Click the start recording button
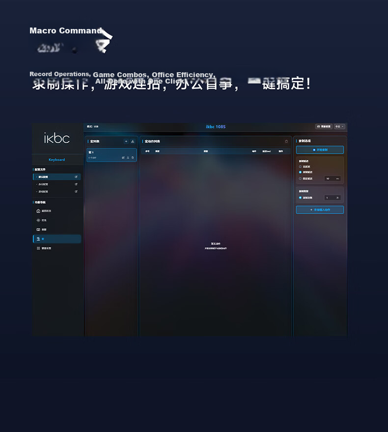This screenshot has width=388, height=432. click(320, 150)
